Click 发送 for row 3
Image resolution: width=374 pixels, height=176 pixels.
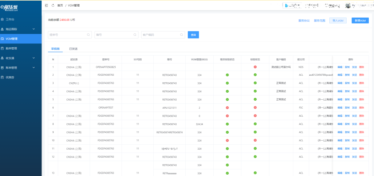tap(355, 83)
